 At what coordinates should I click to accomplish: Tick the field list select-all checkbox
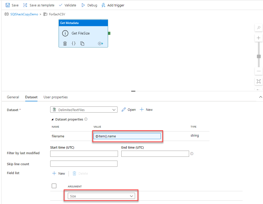pyautogui.click(x=54, y=186)
